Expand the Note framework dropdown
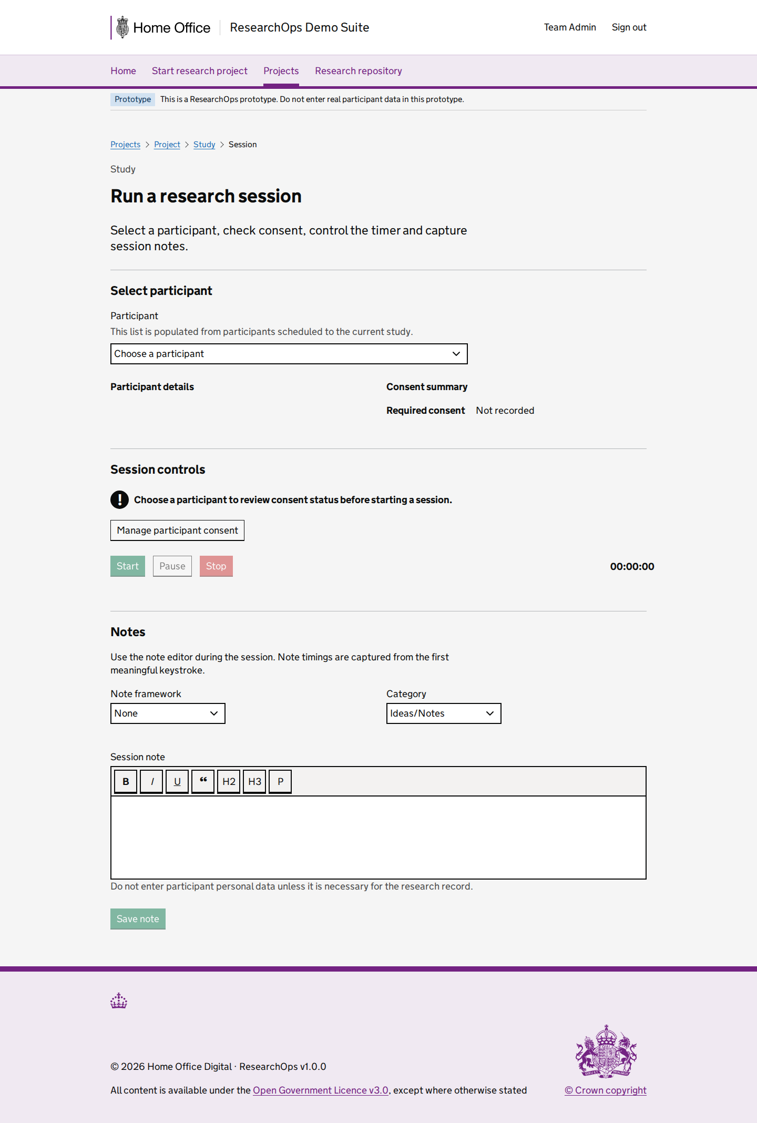The height and width of the screenshot is (1123, 757). click(168, 713)
